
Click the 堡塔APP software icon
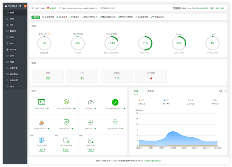[91, 122]
